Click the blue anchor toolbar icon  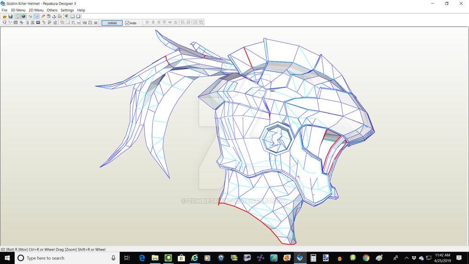54,16
